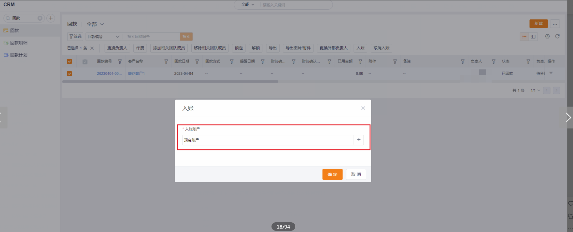Click the 导出 action

pyautogui.click(x=273, y=48)
